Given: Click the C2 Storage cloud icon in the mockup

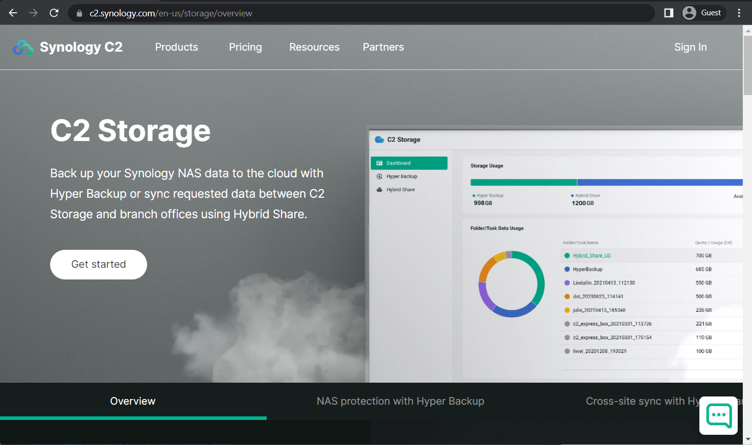Looking at the screenshot, I should pyautogui.click(x=379, y=138).
